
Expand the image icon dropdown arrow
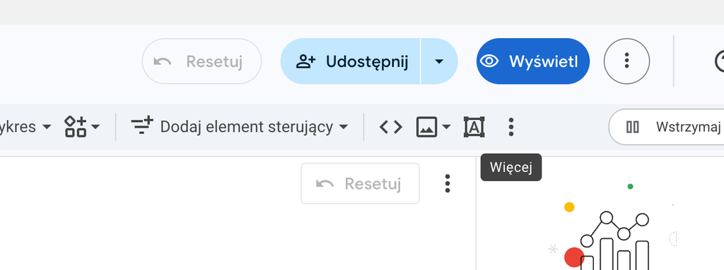pos(446,127)
